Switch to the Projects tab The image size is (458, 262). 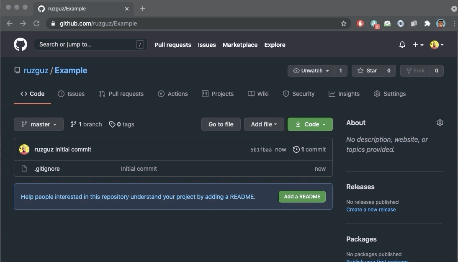[218, 94]
